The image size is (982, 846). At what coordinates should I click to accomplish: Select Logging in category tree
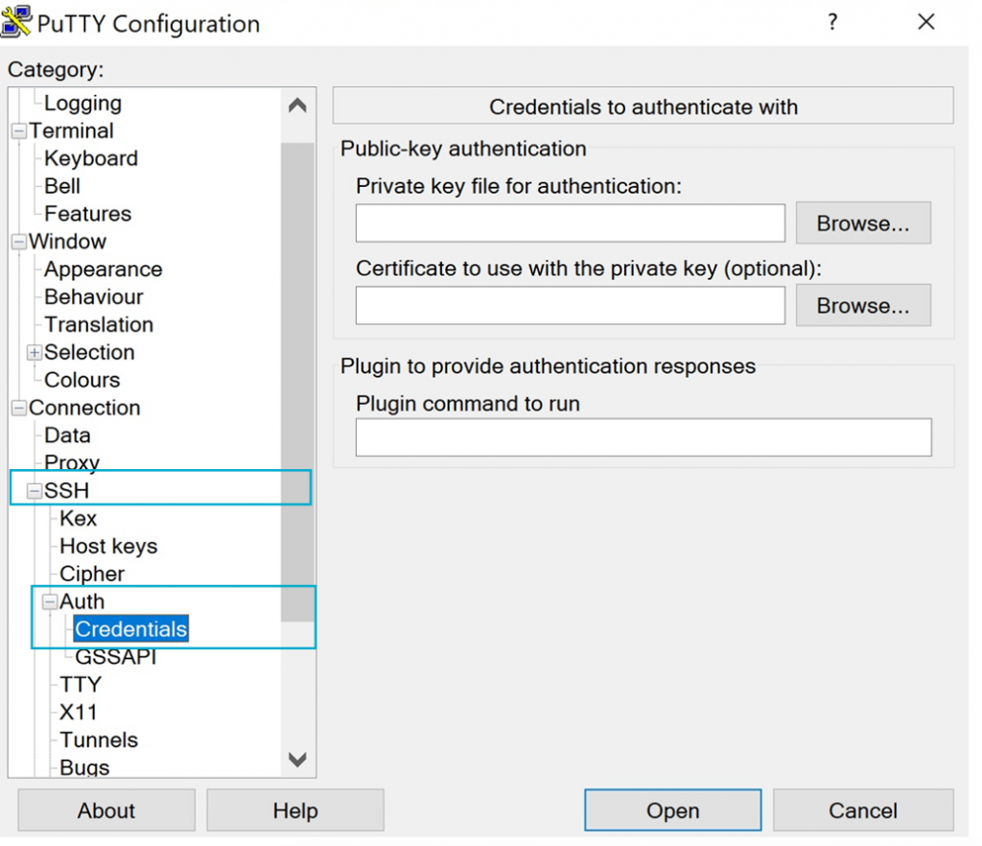click(82, 104)
